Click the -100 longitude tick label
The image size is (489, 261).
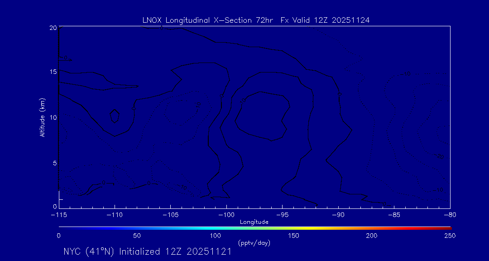coord(226,214)
